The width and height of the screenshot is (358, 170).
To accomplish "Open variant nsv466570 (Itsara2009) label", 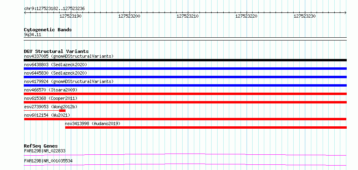I will click(51, 90).
